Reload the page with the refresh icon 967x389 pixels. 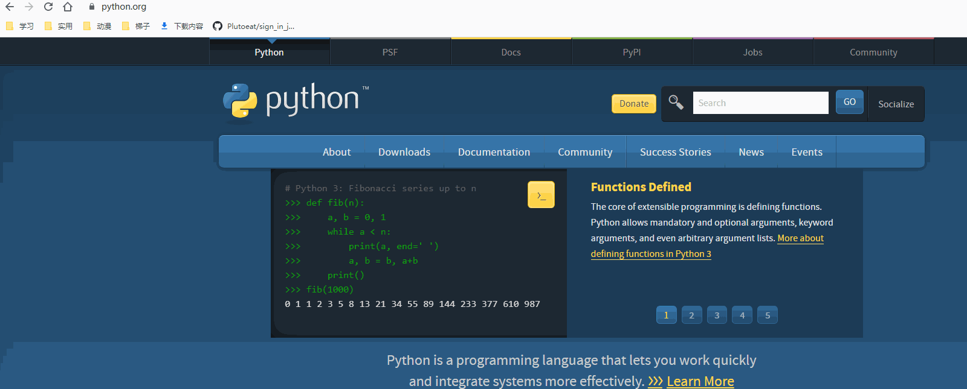(48, 7)
